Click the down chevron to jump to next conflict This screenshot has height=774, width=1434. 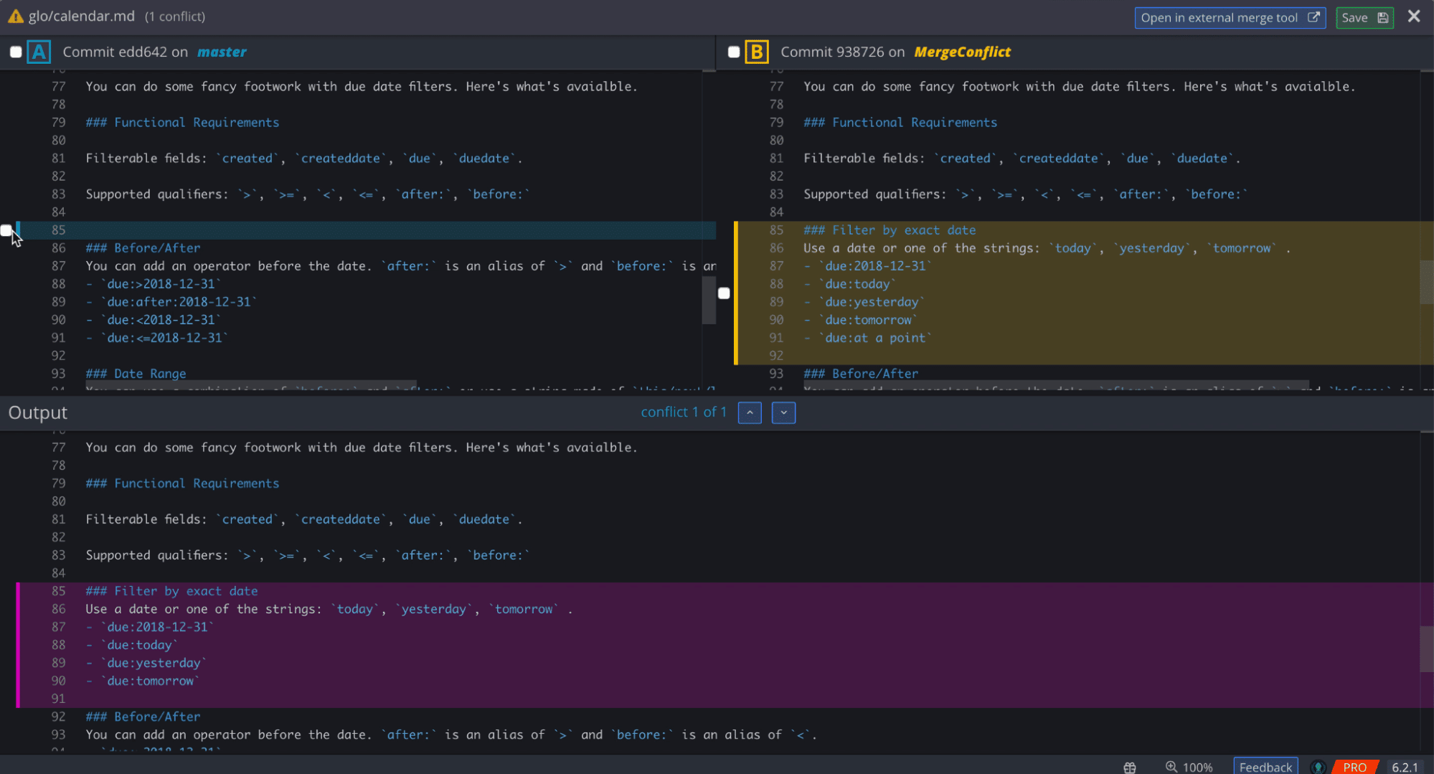pos(783,412)
